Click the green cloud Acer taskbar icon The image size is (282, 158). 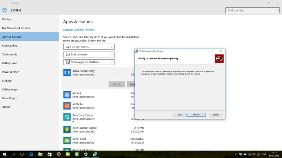pos(68,154)
